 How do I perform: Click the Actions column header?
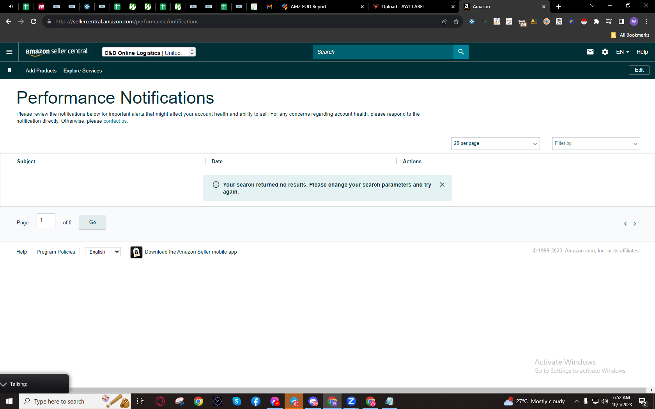(412, 161)
